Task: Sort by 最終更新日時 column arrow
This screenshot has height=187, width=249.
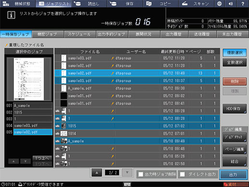Action: pos(187,52)
